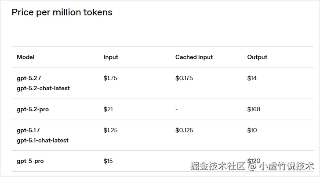Click the $0.125 cached input price

(x=184, y=130)
